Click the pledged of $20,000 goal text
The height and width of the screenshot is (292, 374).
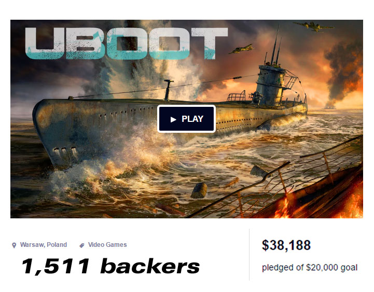click(310, 268)
